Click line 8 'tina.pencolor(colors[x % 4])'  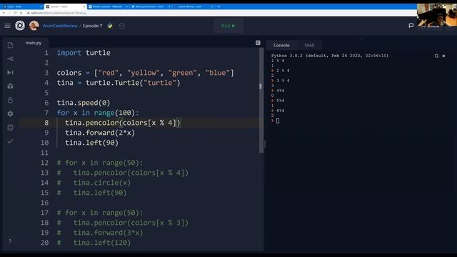tap(123, 123)
